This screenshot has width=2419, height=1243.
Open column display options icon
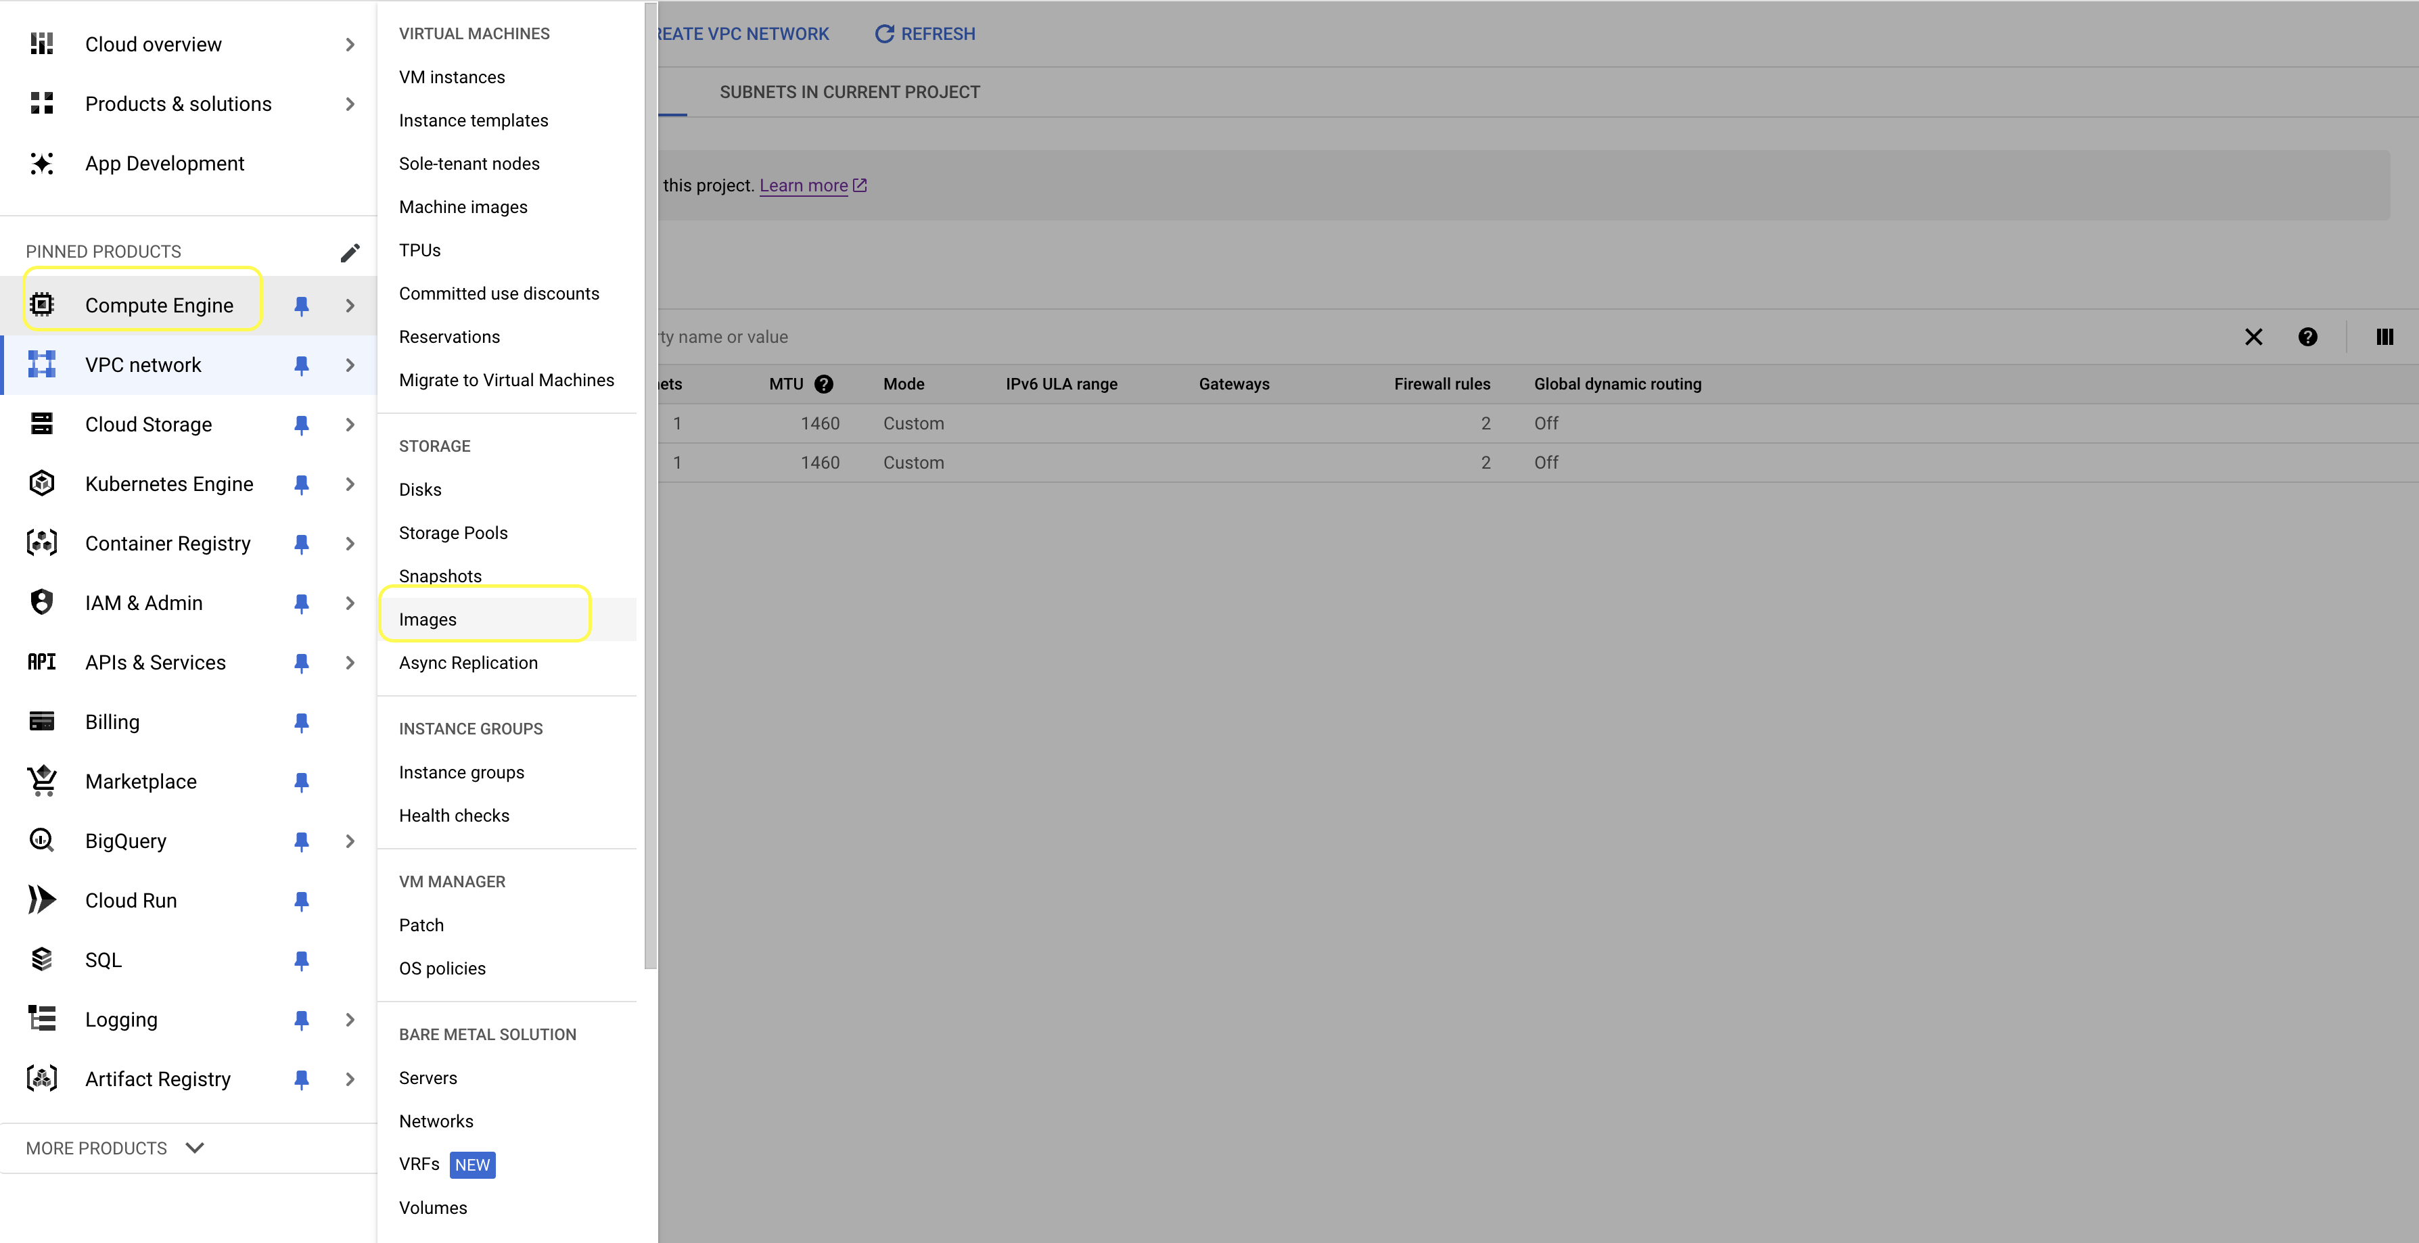coord(2385,336)
